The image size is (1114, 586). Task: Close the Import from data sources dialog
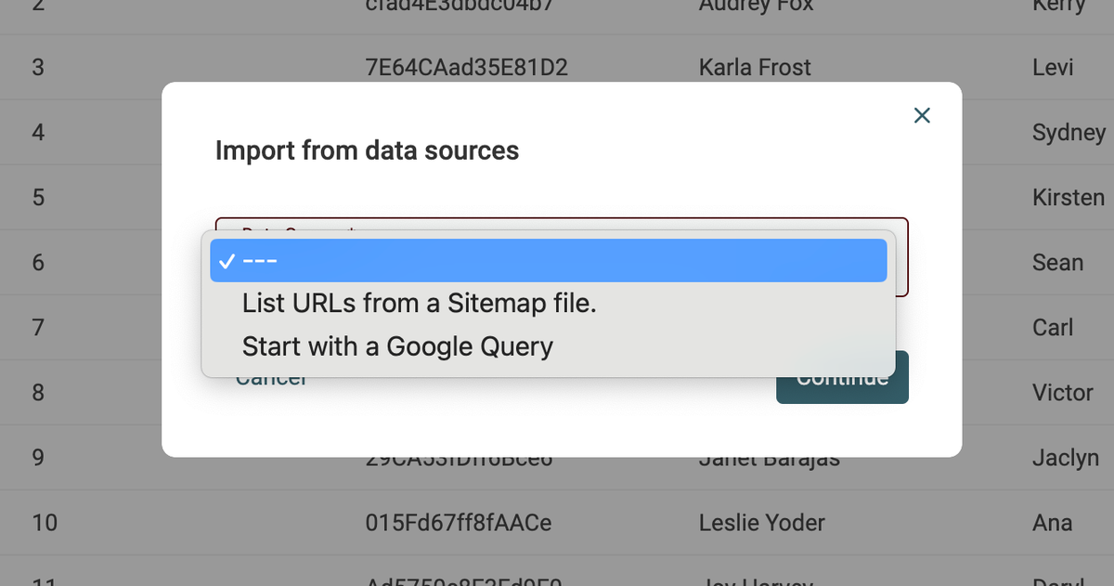(922, 115)
